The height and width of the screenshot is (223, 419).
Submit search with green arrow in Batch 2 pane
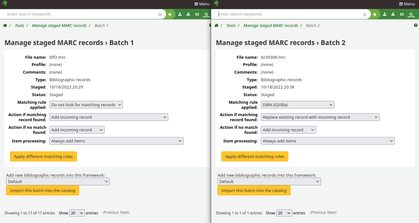374,14
